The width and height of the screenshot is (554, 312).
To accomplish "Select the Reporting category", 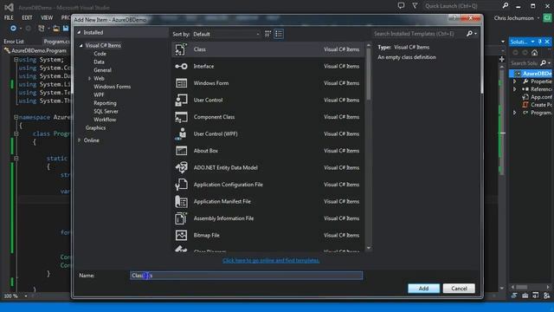I will click(x=105, y=103).
